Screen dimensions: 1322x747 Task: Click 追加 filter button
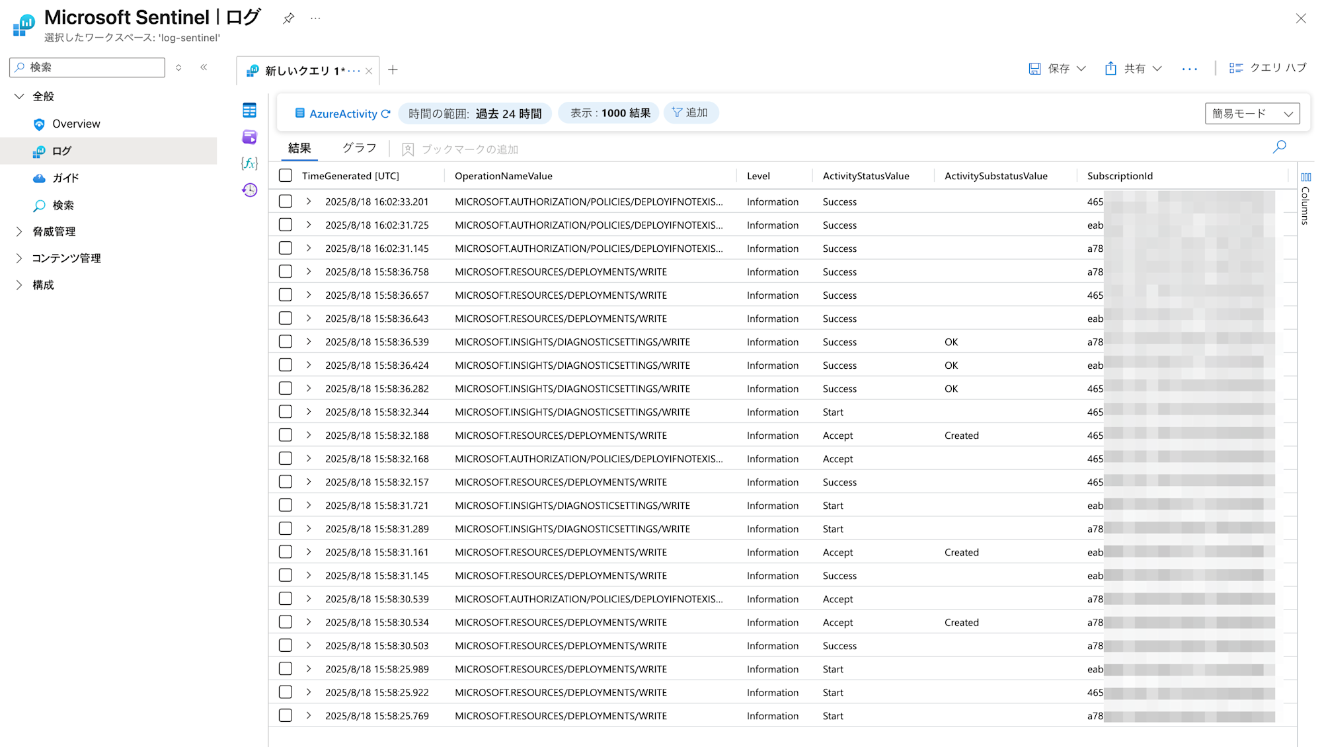point(690,113)
